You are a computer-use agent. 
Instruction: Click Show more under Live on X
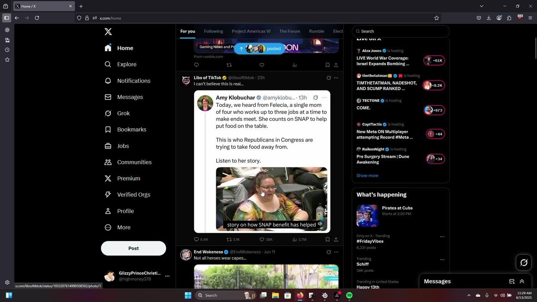tap(367, 175)
